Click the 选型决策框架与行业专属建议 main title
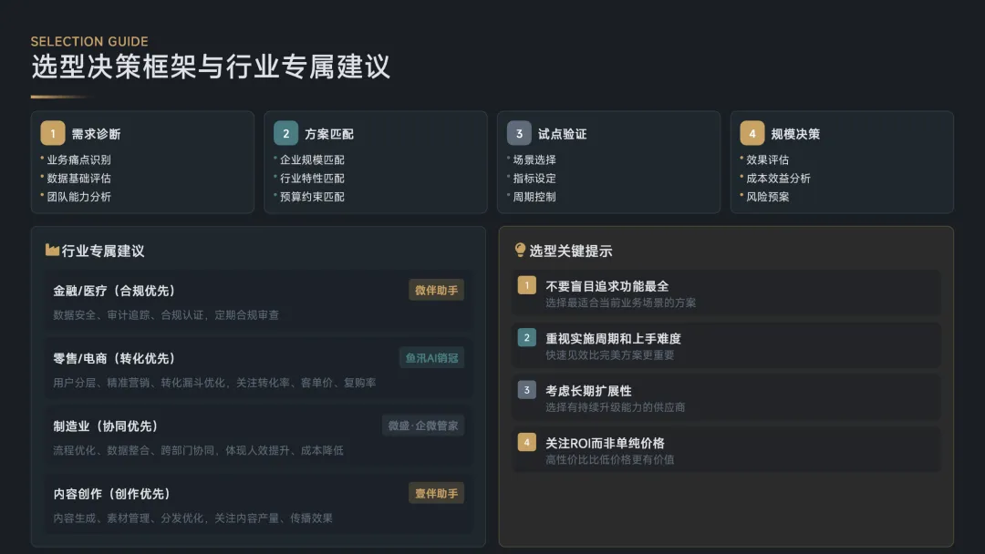 [211, 67]
